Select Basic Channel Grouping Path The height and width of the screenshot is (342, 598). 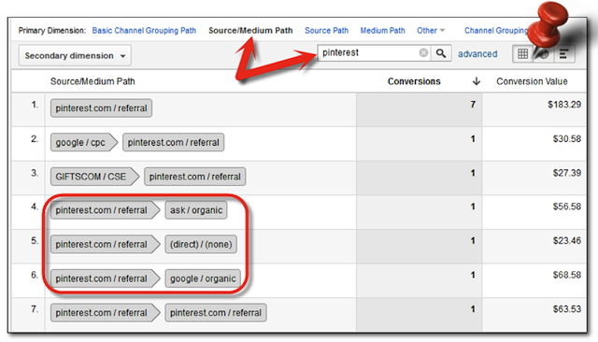(x=144, y=31)
